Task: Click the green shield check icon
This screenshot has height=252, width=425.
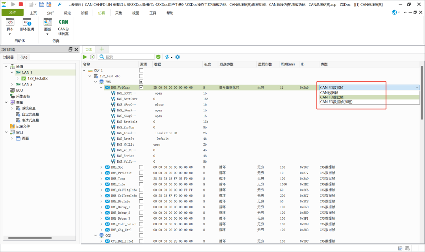Action: [x=158, y=57]
